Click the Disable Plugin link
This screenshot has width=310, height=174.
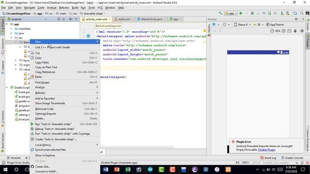click(266, 150)
